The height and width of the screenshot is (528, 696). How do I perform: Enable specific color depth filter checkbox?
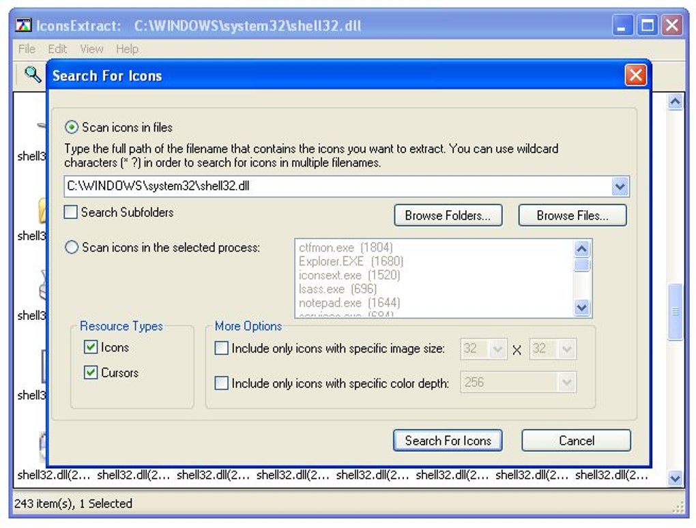[221, 383]
